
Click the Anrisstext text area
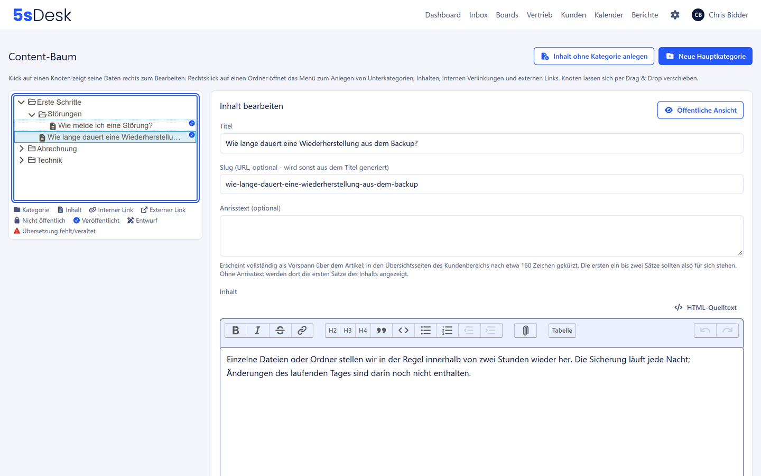[481, 236]
